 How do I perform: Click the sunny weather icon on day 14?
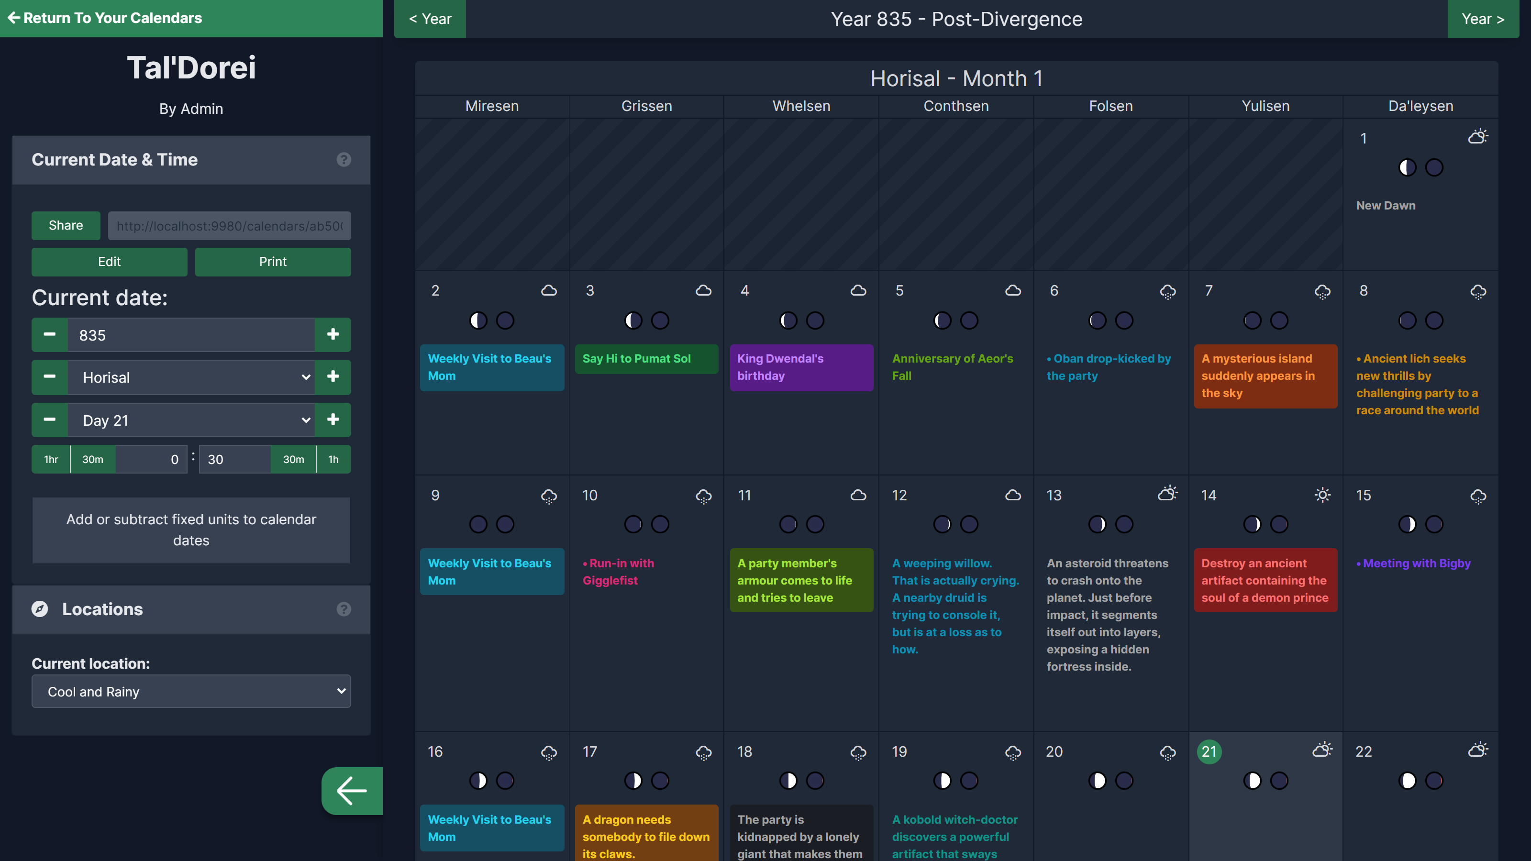click(1322, 495)
